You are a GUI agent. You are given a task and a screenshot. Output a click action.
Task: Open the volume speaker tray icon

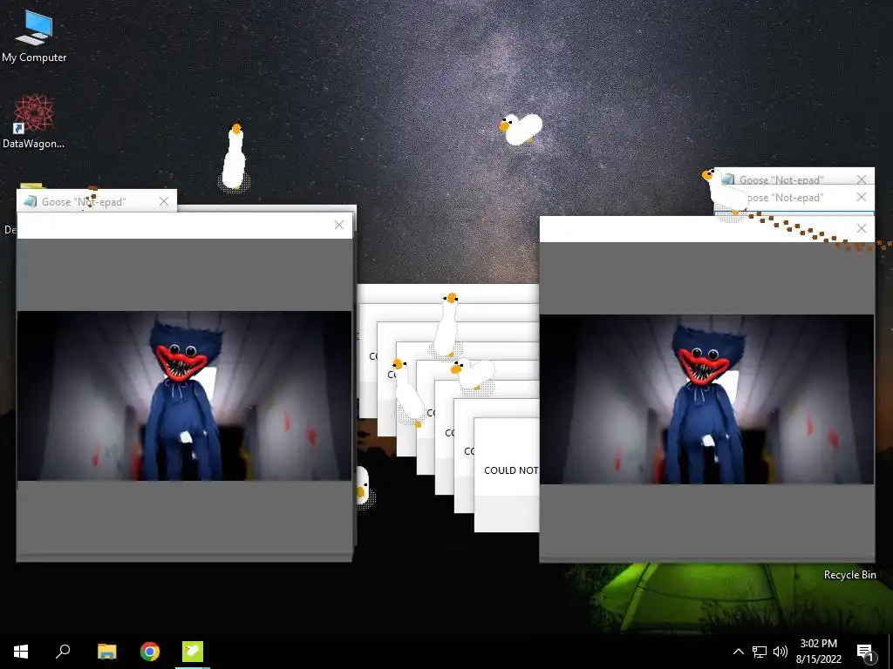pyautogui.click(x=781, y=652)
